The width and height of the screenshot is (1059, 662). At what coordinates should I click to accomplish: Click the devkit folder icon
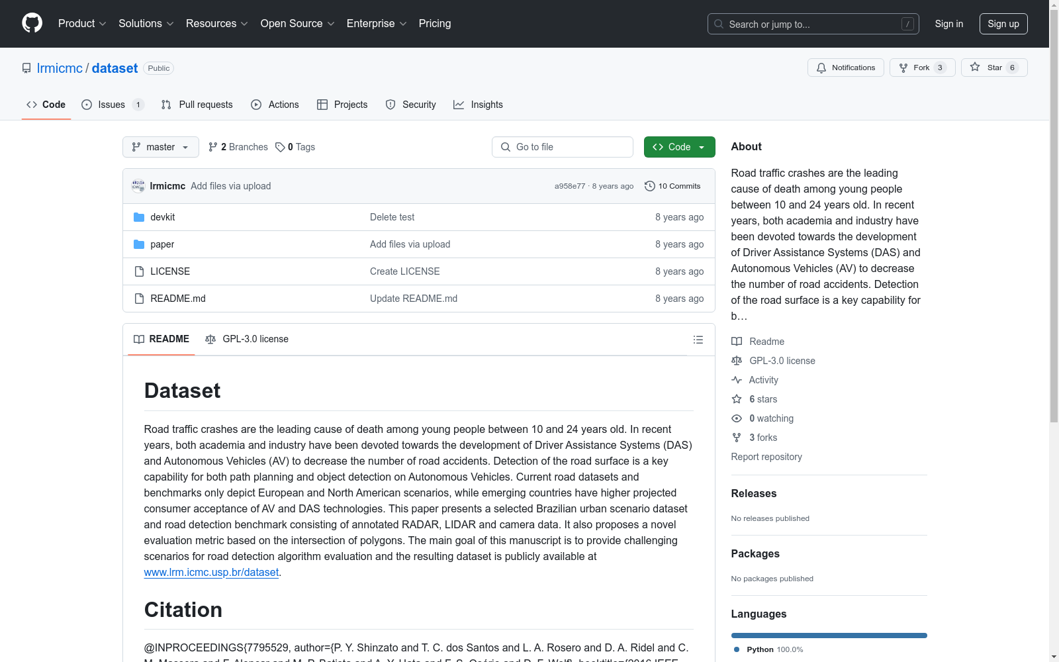tap(139, 217)
